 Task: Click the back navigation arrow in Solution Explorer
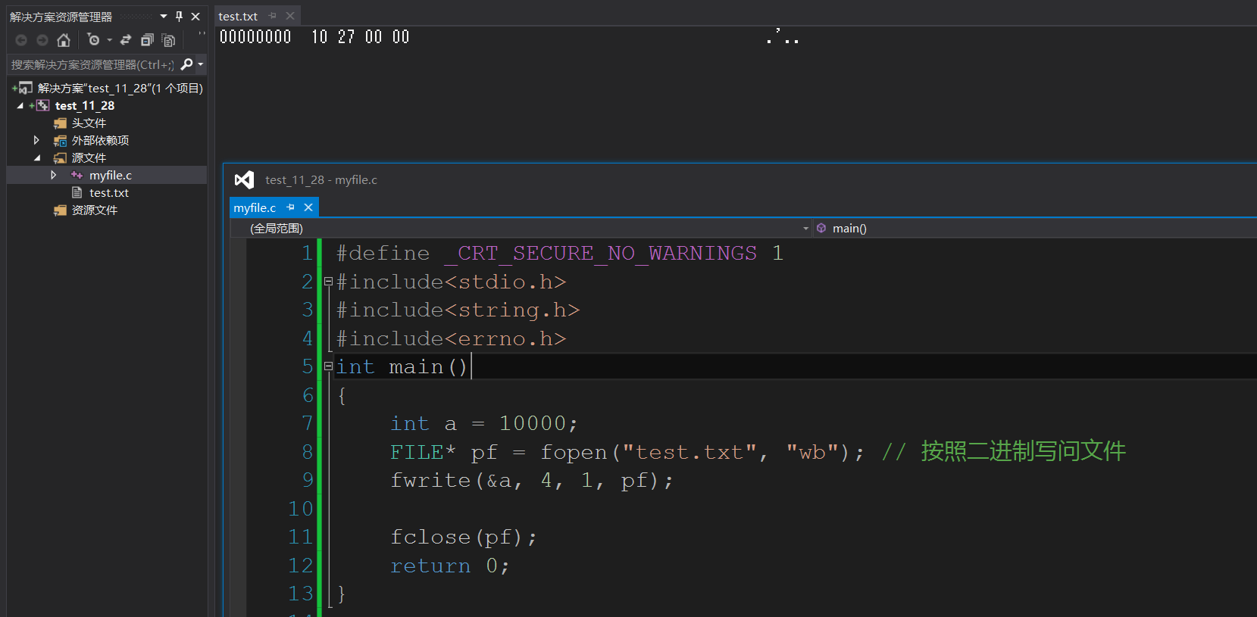click(21, 40)
